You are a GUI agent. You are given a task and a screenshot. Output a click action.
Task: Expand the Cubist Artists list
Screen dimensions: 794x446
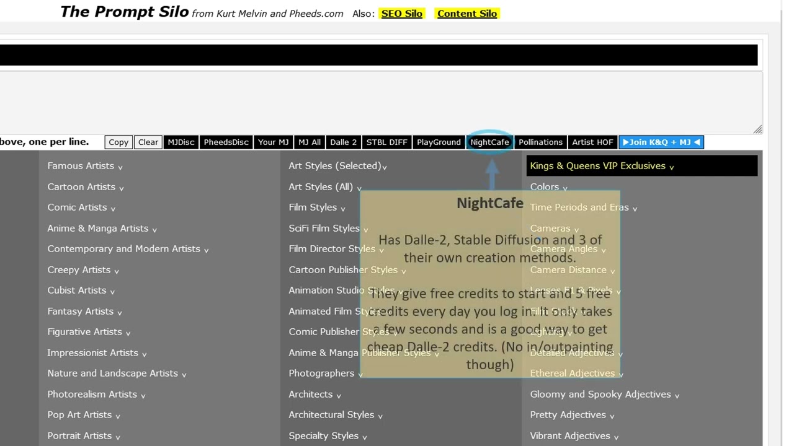click(81, 291)
